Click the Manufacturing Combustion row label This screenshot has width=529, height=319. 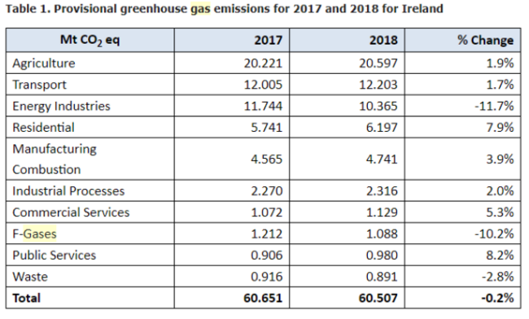pyautogui.click(x=55, y=159)
